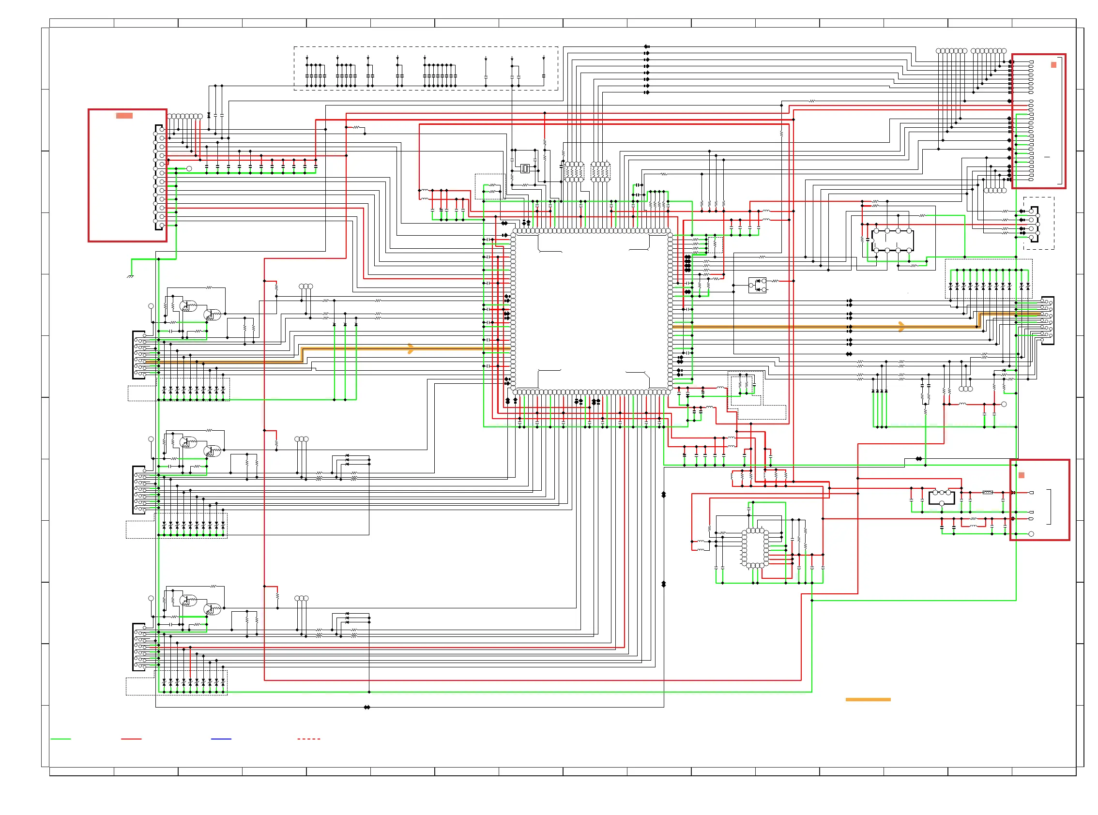This screenshot has width=1098, height=815.
Task: Click the test point circle beside the upper-left connector
Action: tap(189, 168)
